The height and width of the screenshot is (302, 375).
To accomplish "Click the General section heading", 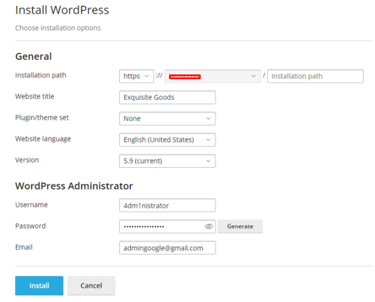I will (x=34, y=57).
